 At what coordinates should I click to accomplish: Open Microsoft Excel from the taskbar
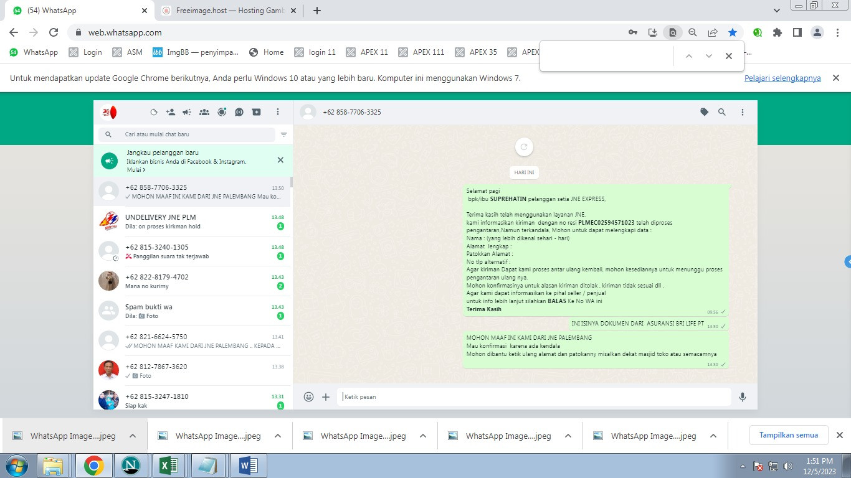click(168, 466)
